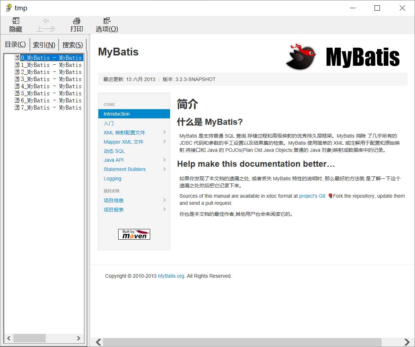Expand the Java API chevron
Screen dimensions: 415x347
(x=165, y=160)
